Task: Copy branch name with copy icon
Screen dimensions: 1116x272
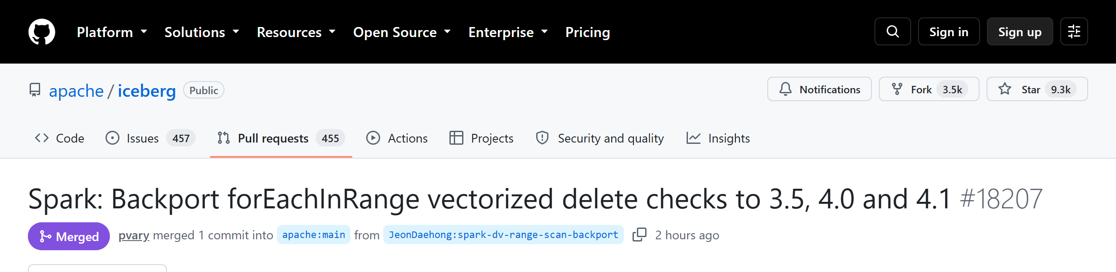Action: [x=639, y=235]
